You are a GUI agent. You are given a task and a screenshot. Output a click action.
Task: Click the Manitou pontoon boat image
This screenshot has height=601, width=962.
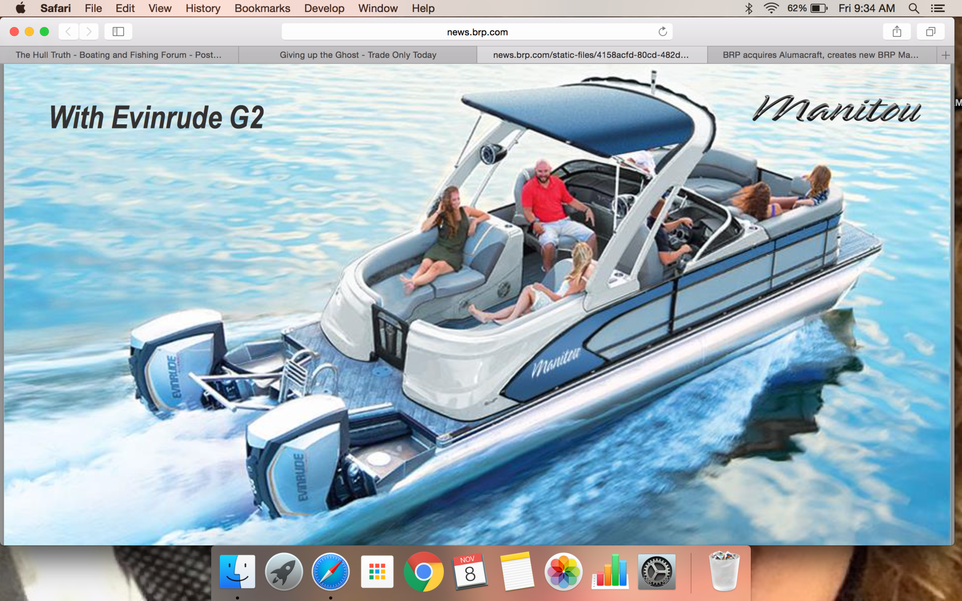tap(477, 304)
